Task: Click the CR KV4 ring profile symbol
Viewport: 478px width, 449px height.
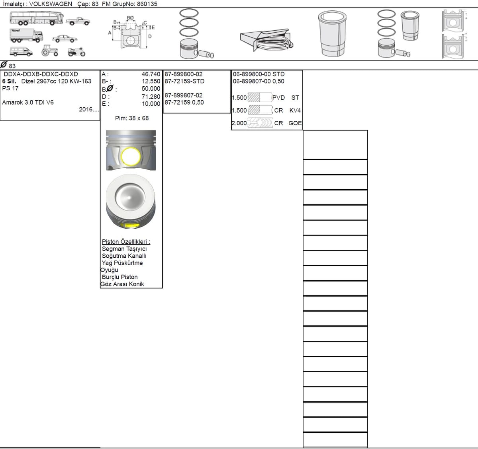Action: 260,110
